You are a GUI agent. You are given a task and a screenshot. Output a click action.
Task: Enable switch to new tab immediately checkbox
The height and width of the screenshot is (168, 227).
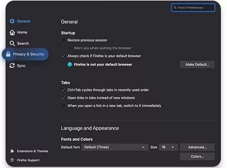[63, 106]
